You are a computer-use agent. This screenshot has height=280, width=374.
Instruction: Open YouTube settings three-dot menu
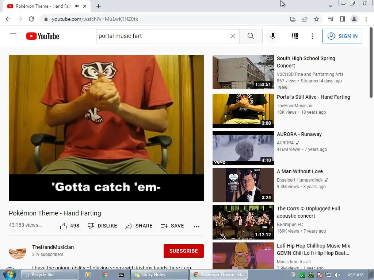tap(312, 36)
